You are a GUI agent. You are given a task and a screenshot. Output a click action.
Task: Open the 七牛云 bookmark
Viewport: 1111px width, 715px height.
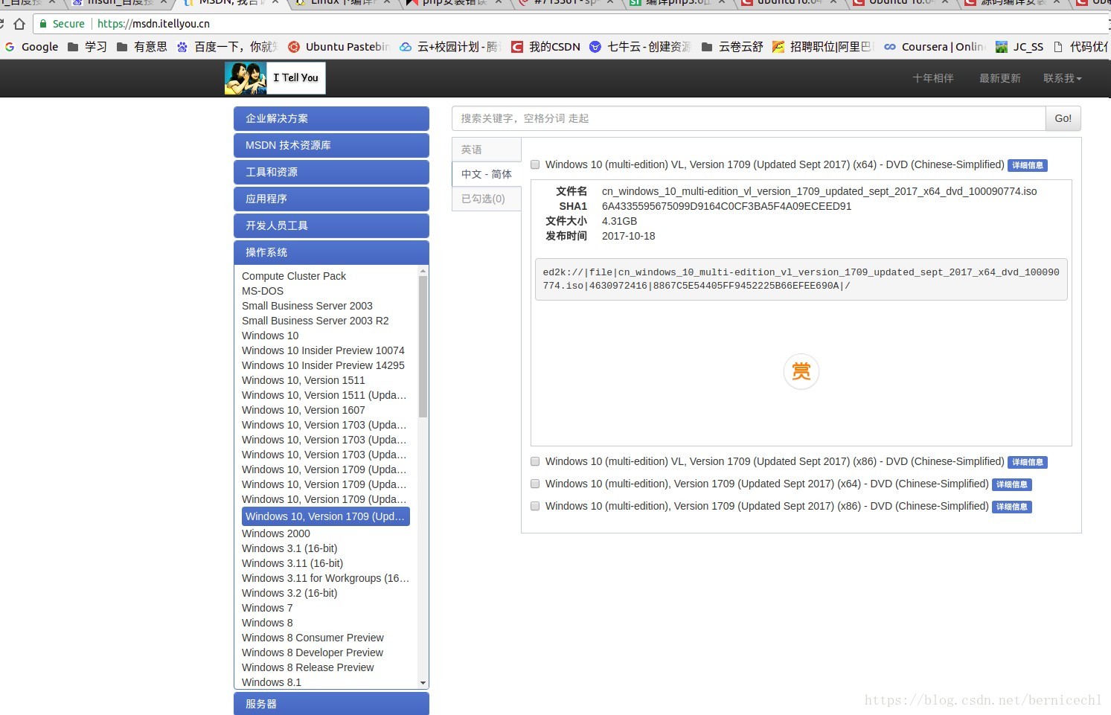tap(640, 47)
